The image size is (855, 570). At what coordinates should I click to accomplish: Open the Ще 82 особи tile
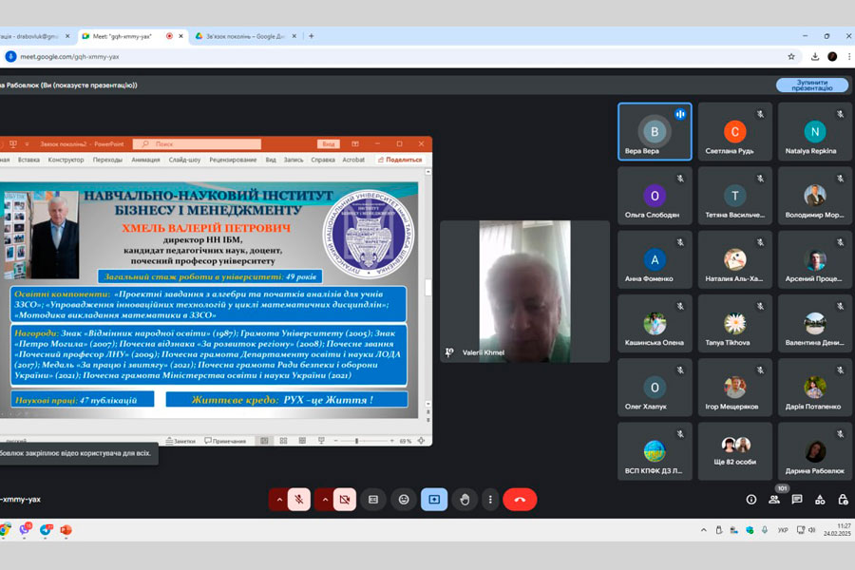click(x=734, y=451)
